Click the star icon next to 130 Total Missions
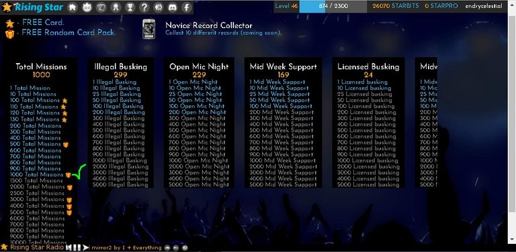Screen dimensions: 516x252 pyautogui.click(x=64, y=119)
